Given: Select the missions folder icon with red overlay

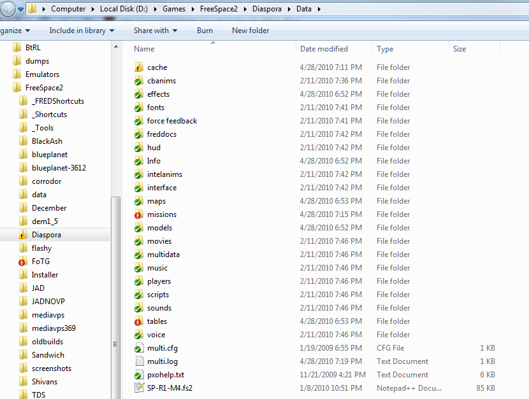Looking at the screenshot, I should click(x=139, y=214).
